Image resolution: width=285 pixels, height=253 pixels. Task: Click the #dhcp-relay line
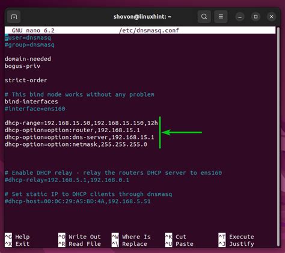click(67, 180)
